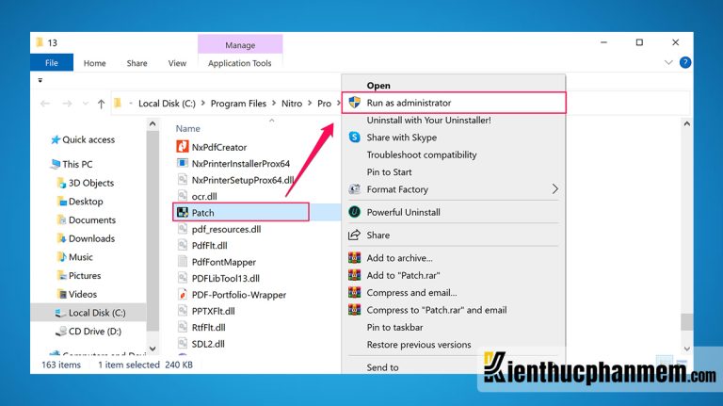Viewport: 723px width, 406px height.
Task: Select Downloads in the navigation pane
Action: click(91, 238)
